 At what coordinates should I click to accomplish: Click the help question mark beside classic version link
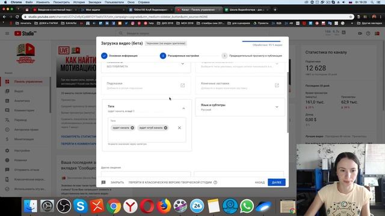[215, 182]
